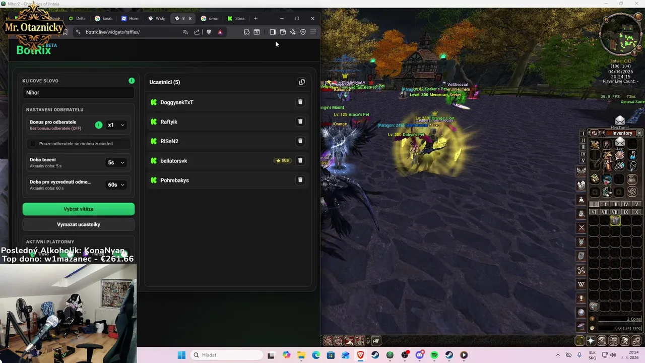
Task: Open the browser translate page icon
Action: (x=185, y=32)
